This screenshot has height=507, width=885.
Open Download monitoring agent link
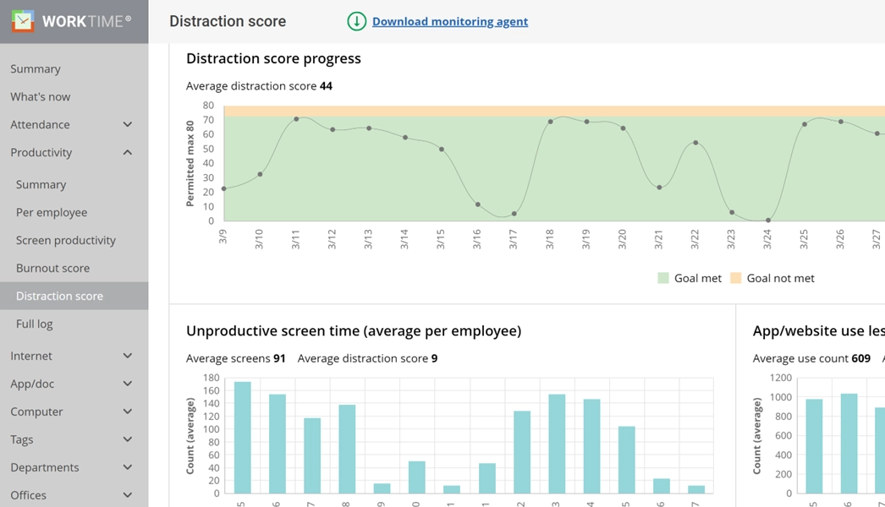[x=449, y=22]
